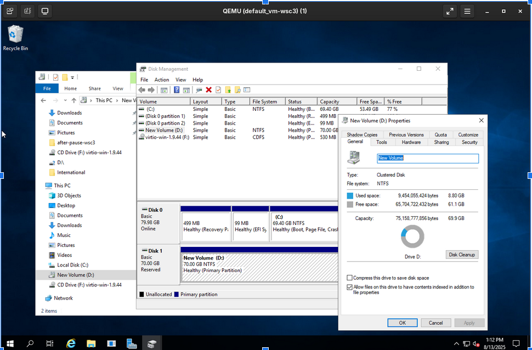Viewport: 532px width, 350px height.
Task: Click the blue Help icon in the toolbar
Action: point(177,90)
